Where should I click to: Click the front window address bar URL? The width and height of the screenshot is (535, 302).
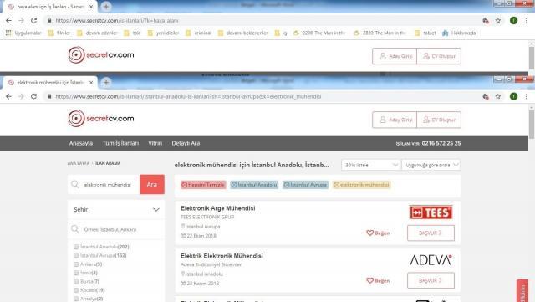pos(188,97)
